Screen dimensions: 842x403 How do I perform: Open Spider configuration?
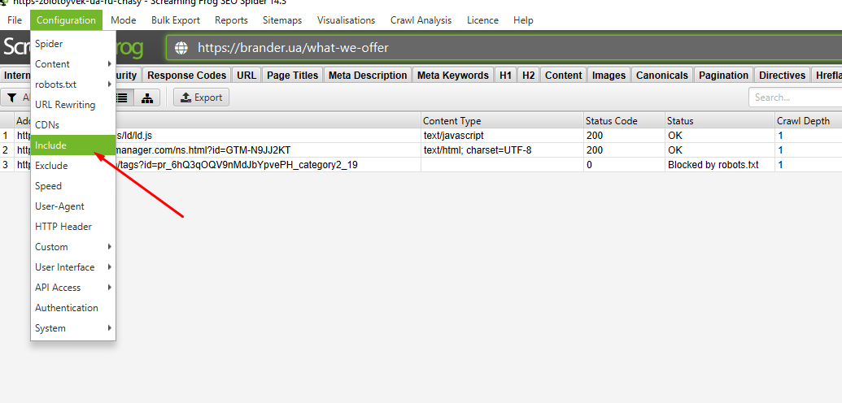pyautogui.click(x=49, y=44)
